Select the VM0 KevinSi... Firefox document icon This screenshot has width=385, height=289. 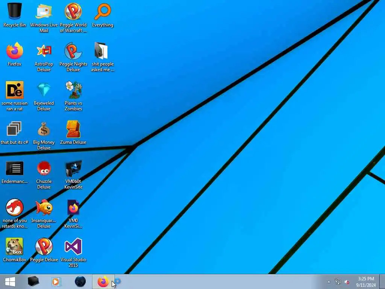coord(73,214)
